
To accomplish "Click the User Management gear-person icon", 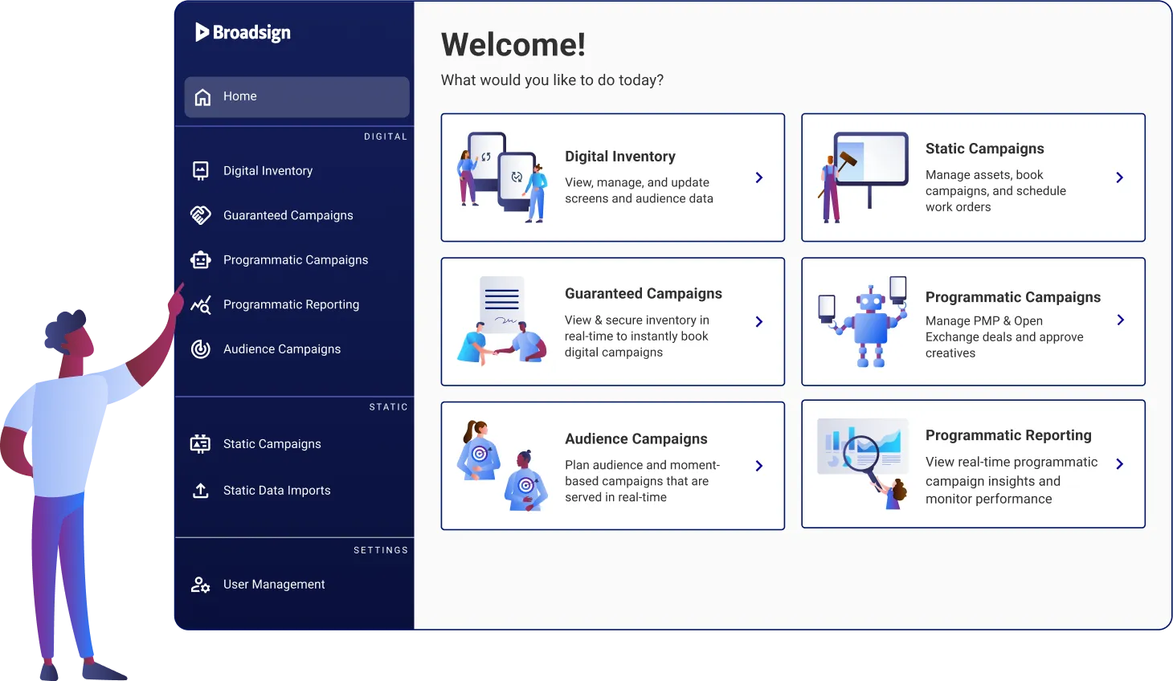I will click(201, 585).
